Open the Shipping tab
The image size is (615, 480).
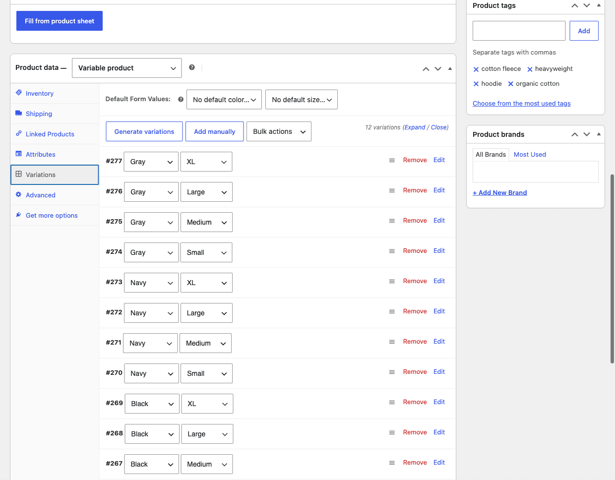55,114
